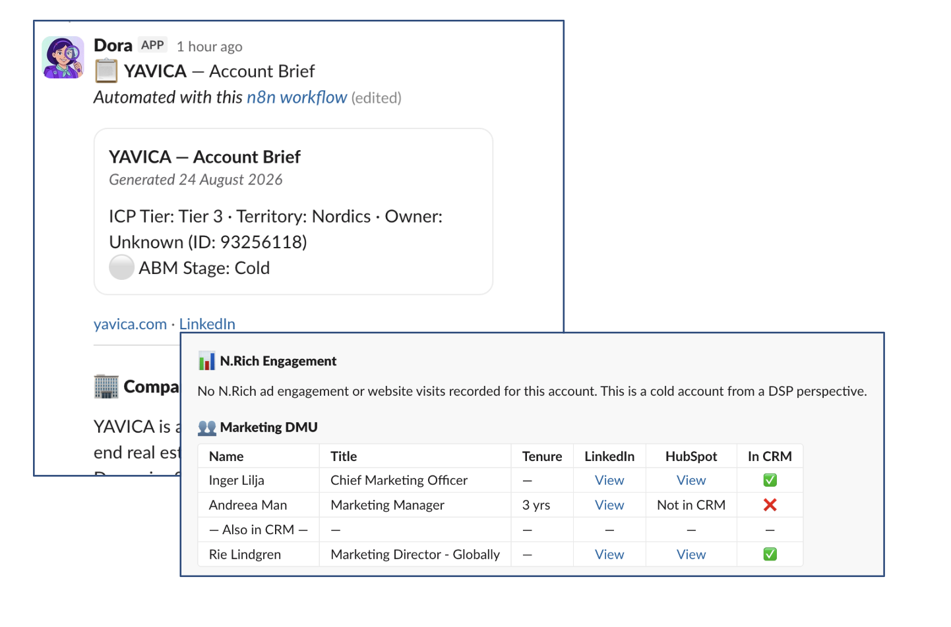
Task: Click the Title column header
Action: coord(344,456)
